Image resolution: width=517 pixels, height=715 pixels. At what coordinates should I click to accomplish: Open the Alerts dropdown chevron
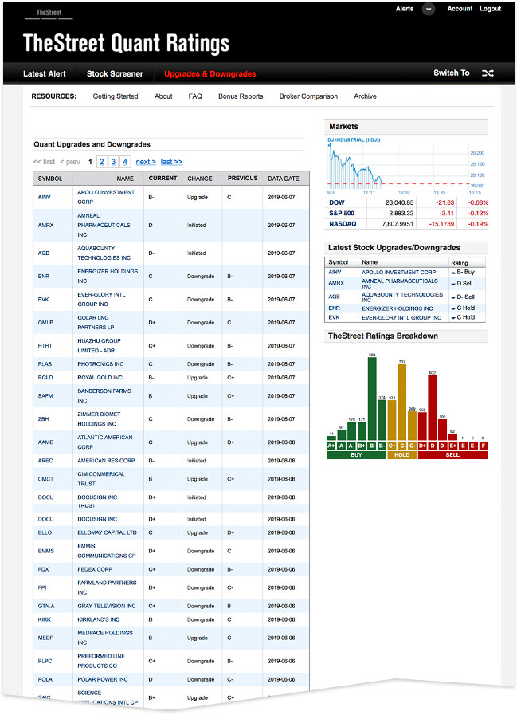[428, 9]
